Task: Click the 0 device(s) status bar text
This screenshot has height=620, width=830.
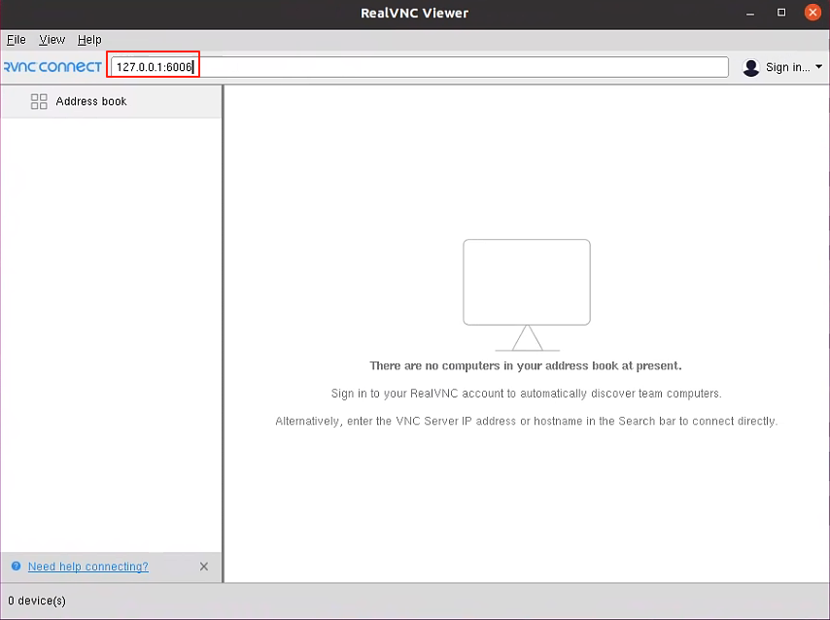Action: coord(36,601)
